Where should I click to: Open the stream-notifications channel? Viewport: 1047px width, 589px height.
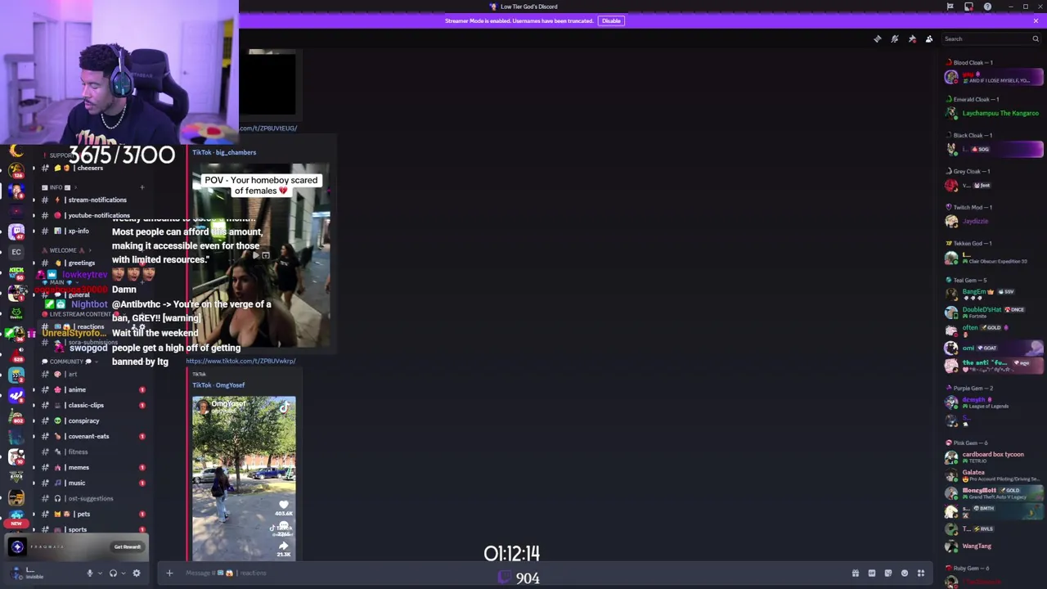94,200
